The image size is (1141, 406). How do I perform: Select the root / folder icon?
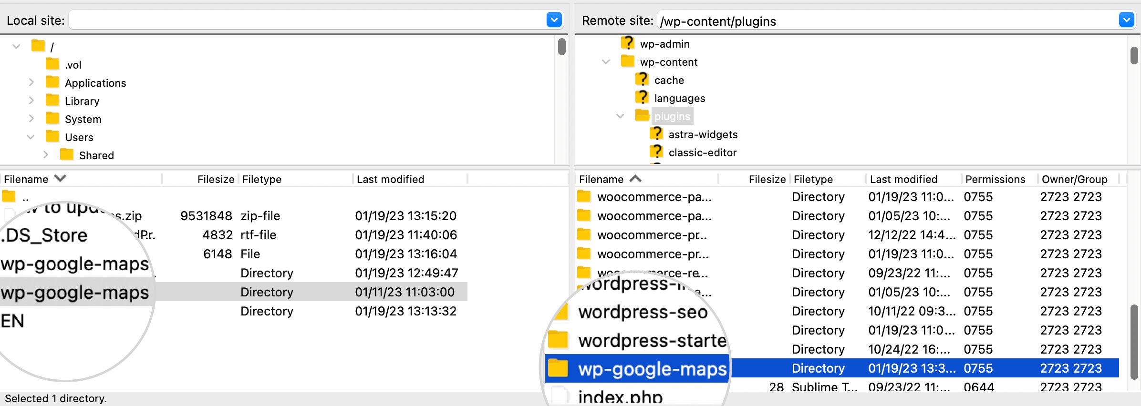pos(38,46)
